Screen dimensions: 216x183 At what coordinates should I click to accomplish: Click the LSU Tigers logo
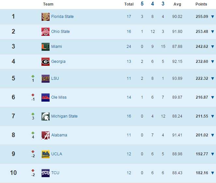pos(45,79)
